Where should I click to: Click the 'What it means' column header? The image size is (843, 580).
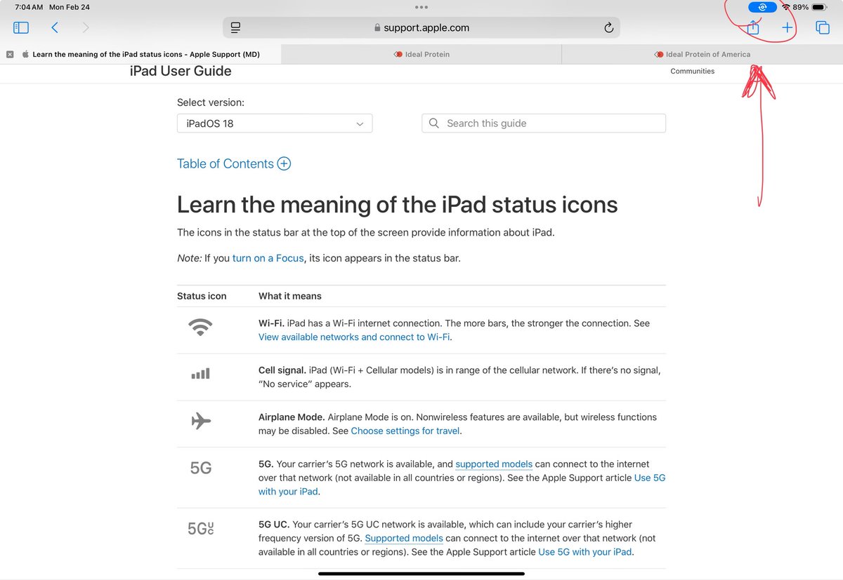coord(289,296)
